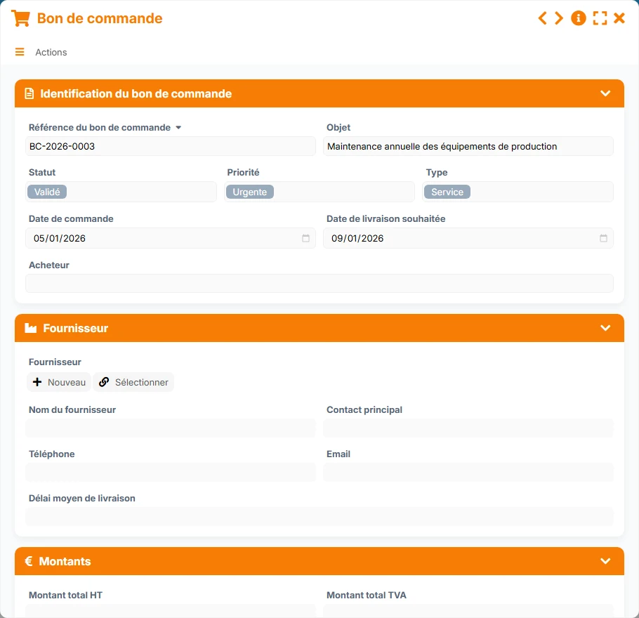
Task: Click Nouveau to create a supplier
Action: [x=59, y=382]
